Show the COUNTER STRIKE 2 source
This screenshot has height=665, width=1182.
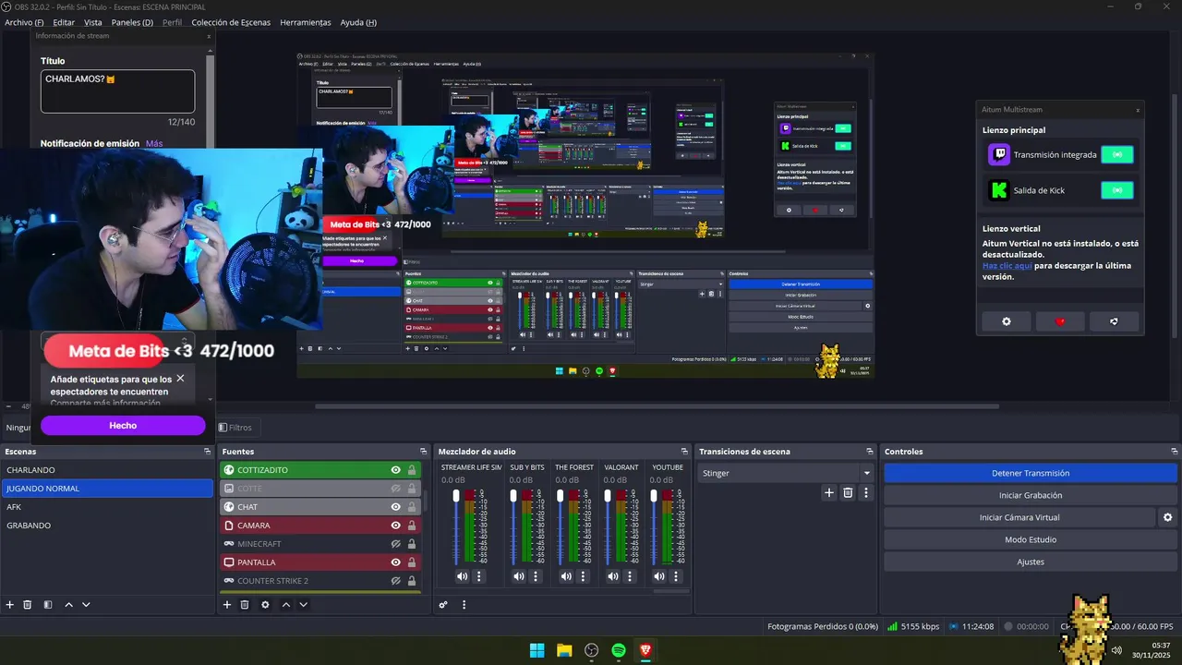[x=395, y=581]
